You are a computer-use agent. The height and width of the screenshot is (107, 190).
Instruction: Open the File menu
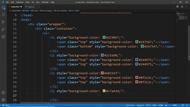7,2
